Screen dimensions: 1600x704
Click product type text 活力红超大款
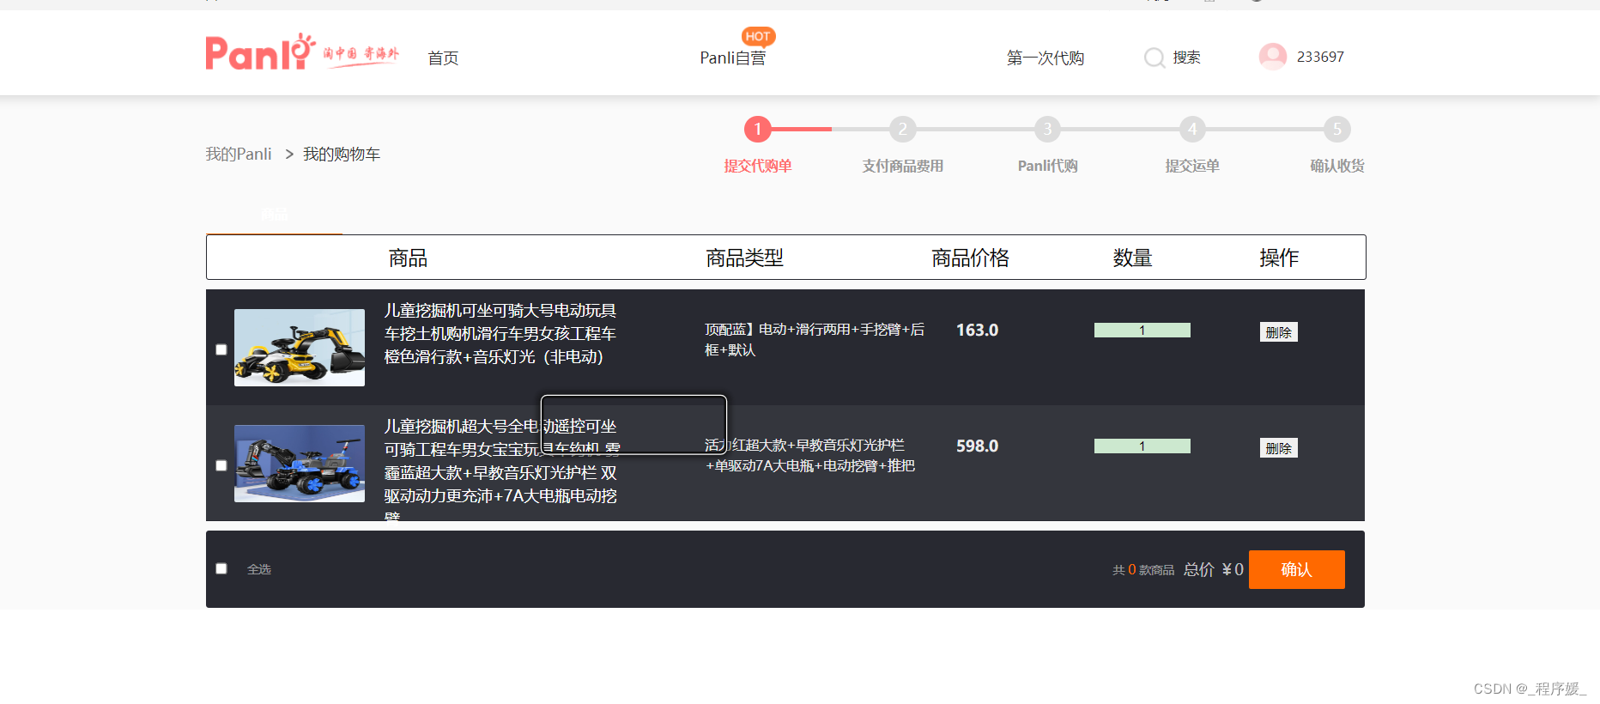point(810,456)
